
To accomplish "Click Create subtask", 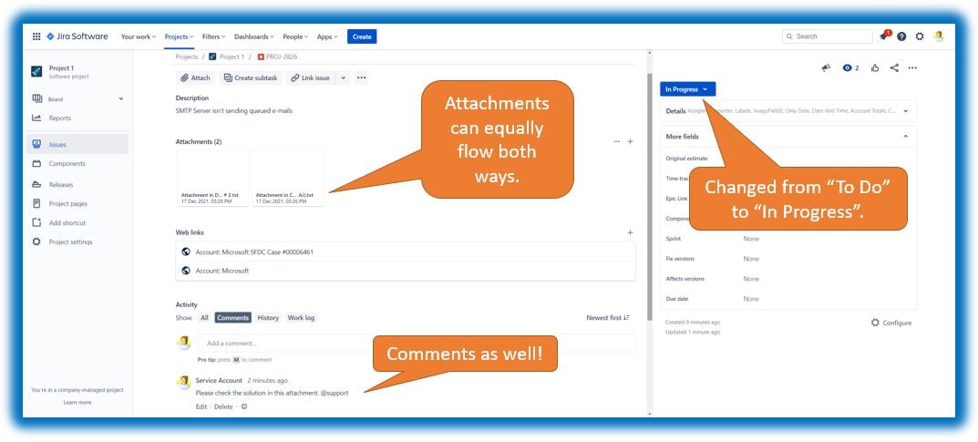I will tap(251, 78).
